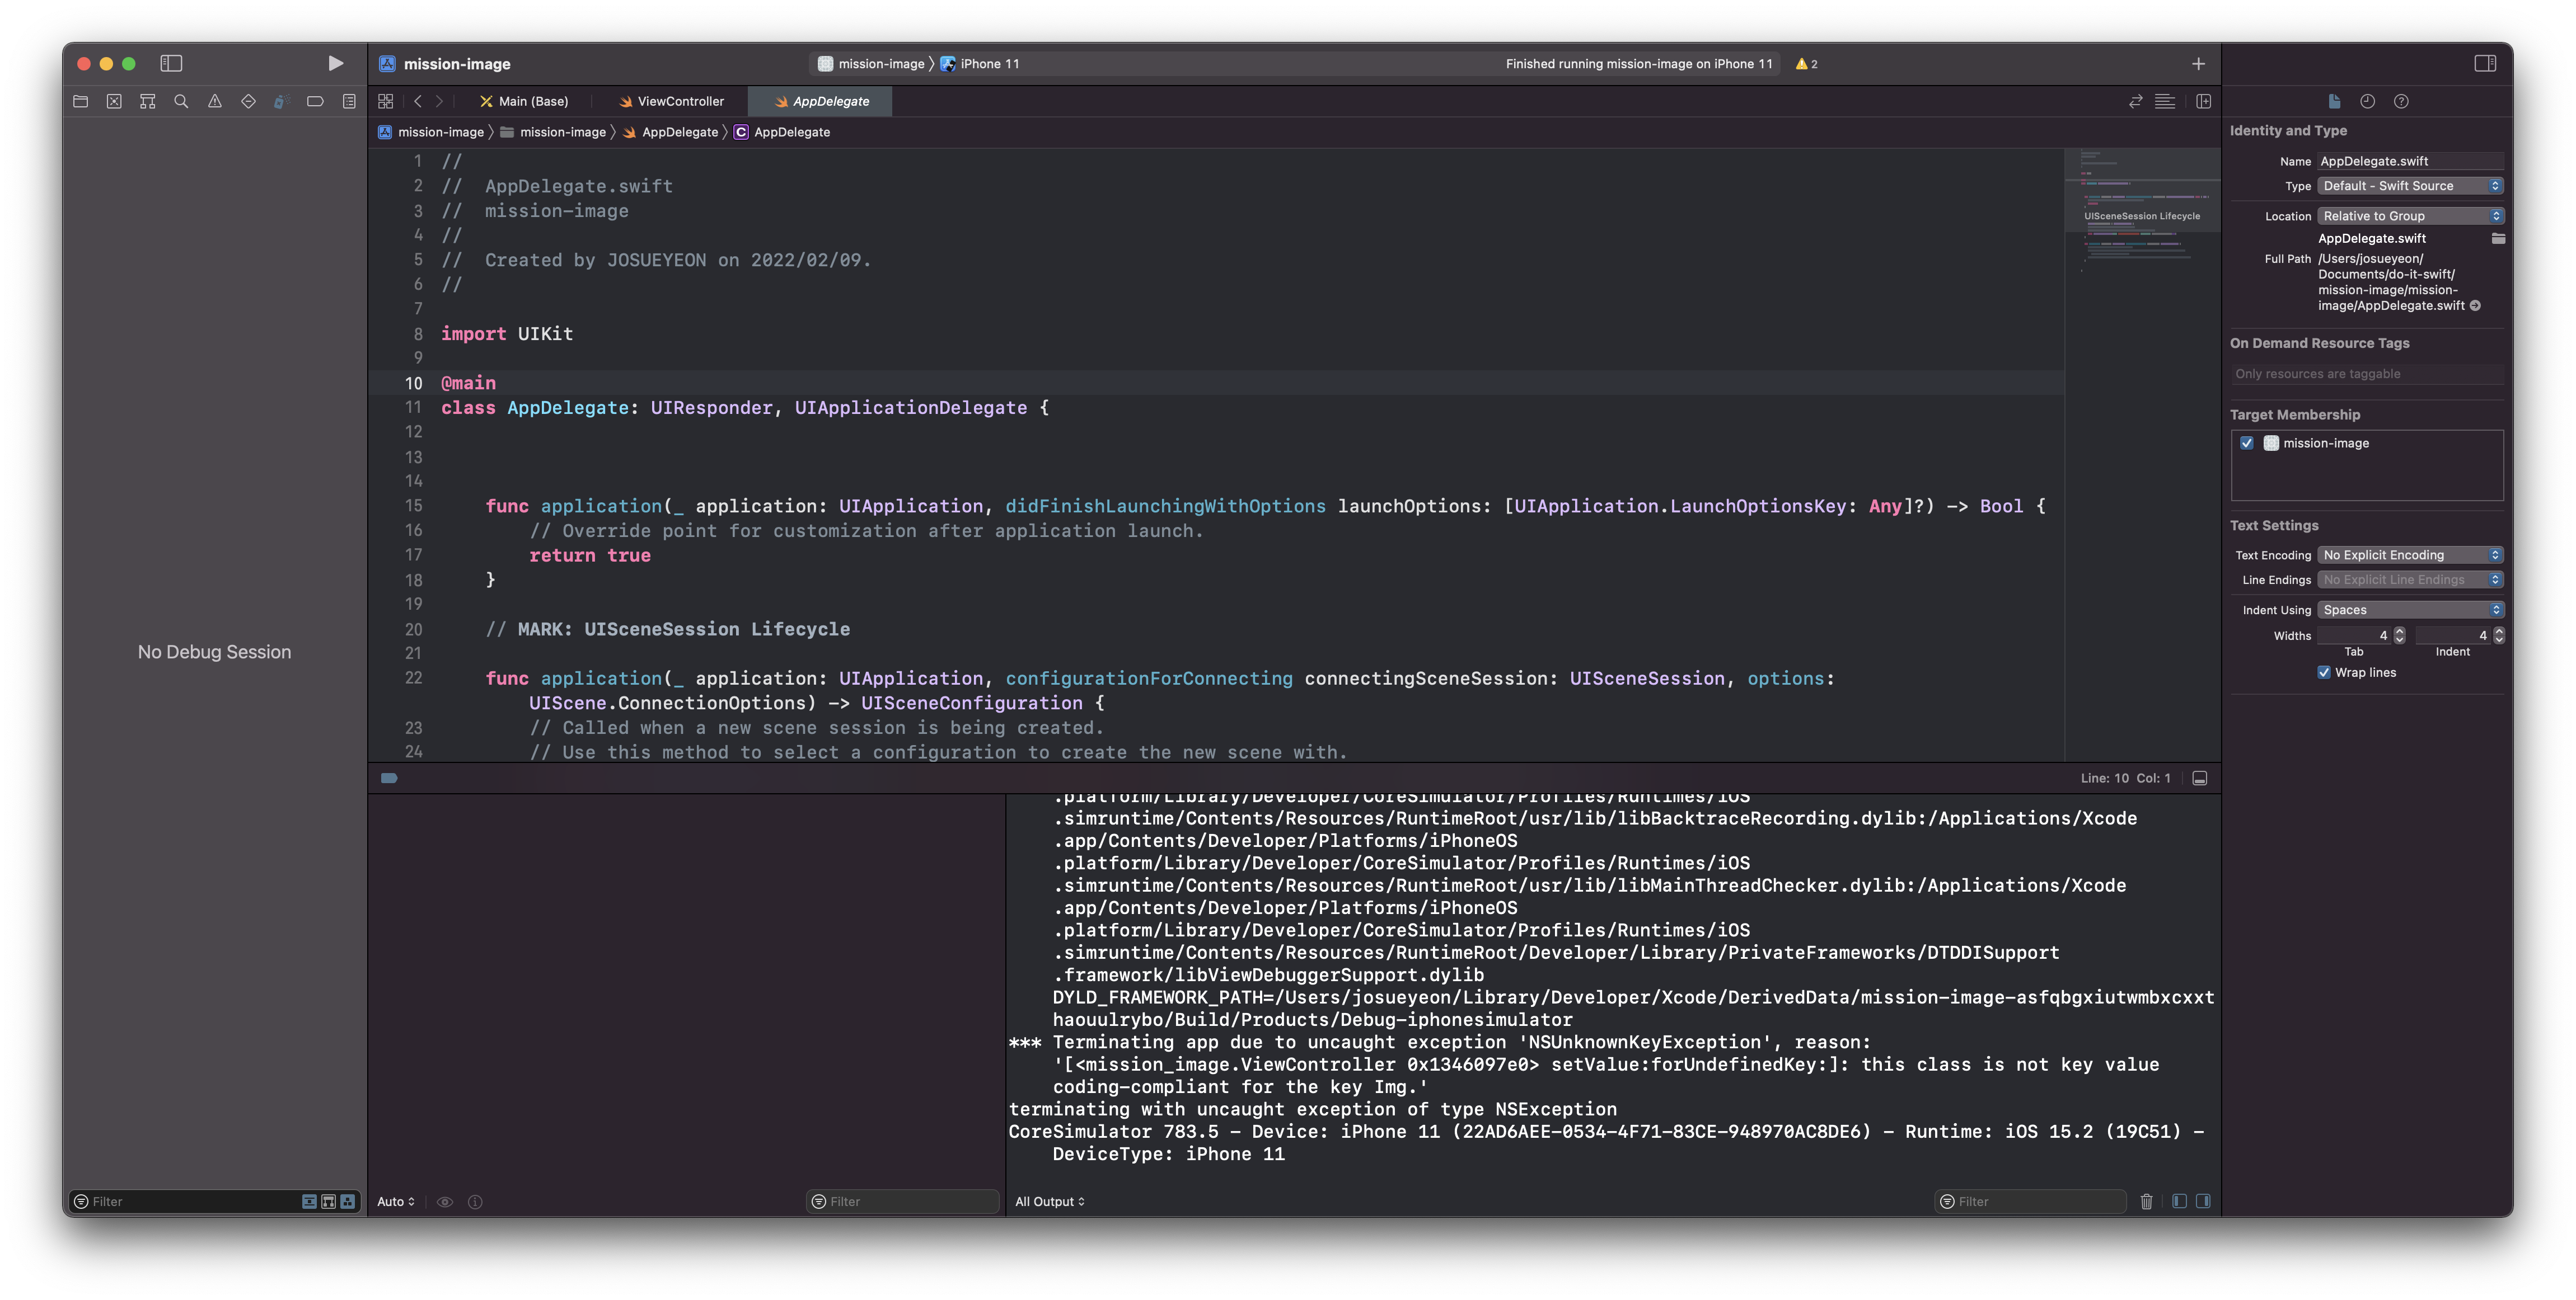Clear console with trash icon
This screenshot has width=2576, height=1300.
click(x=2146, y=1201)
